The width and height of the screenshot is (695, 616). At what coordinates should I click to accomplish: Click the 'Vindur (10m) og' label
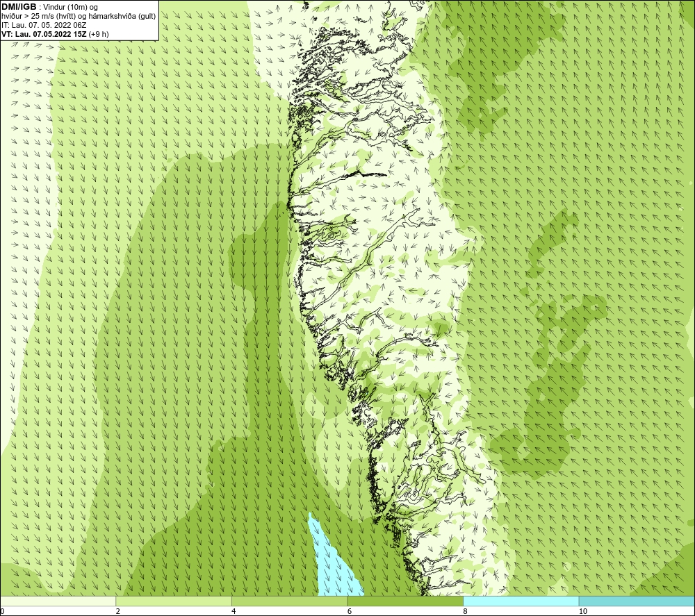[70, 8]
